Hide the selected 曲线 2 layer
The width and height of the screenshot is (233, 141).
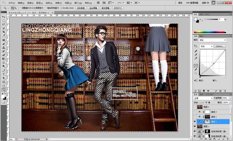pyautogui.click(x=195, y=122)
